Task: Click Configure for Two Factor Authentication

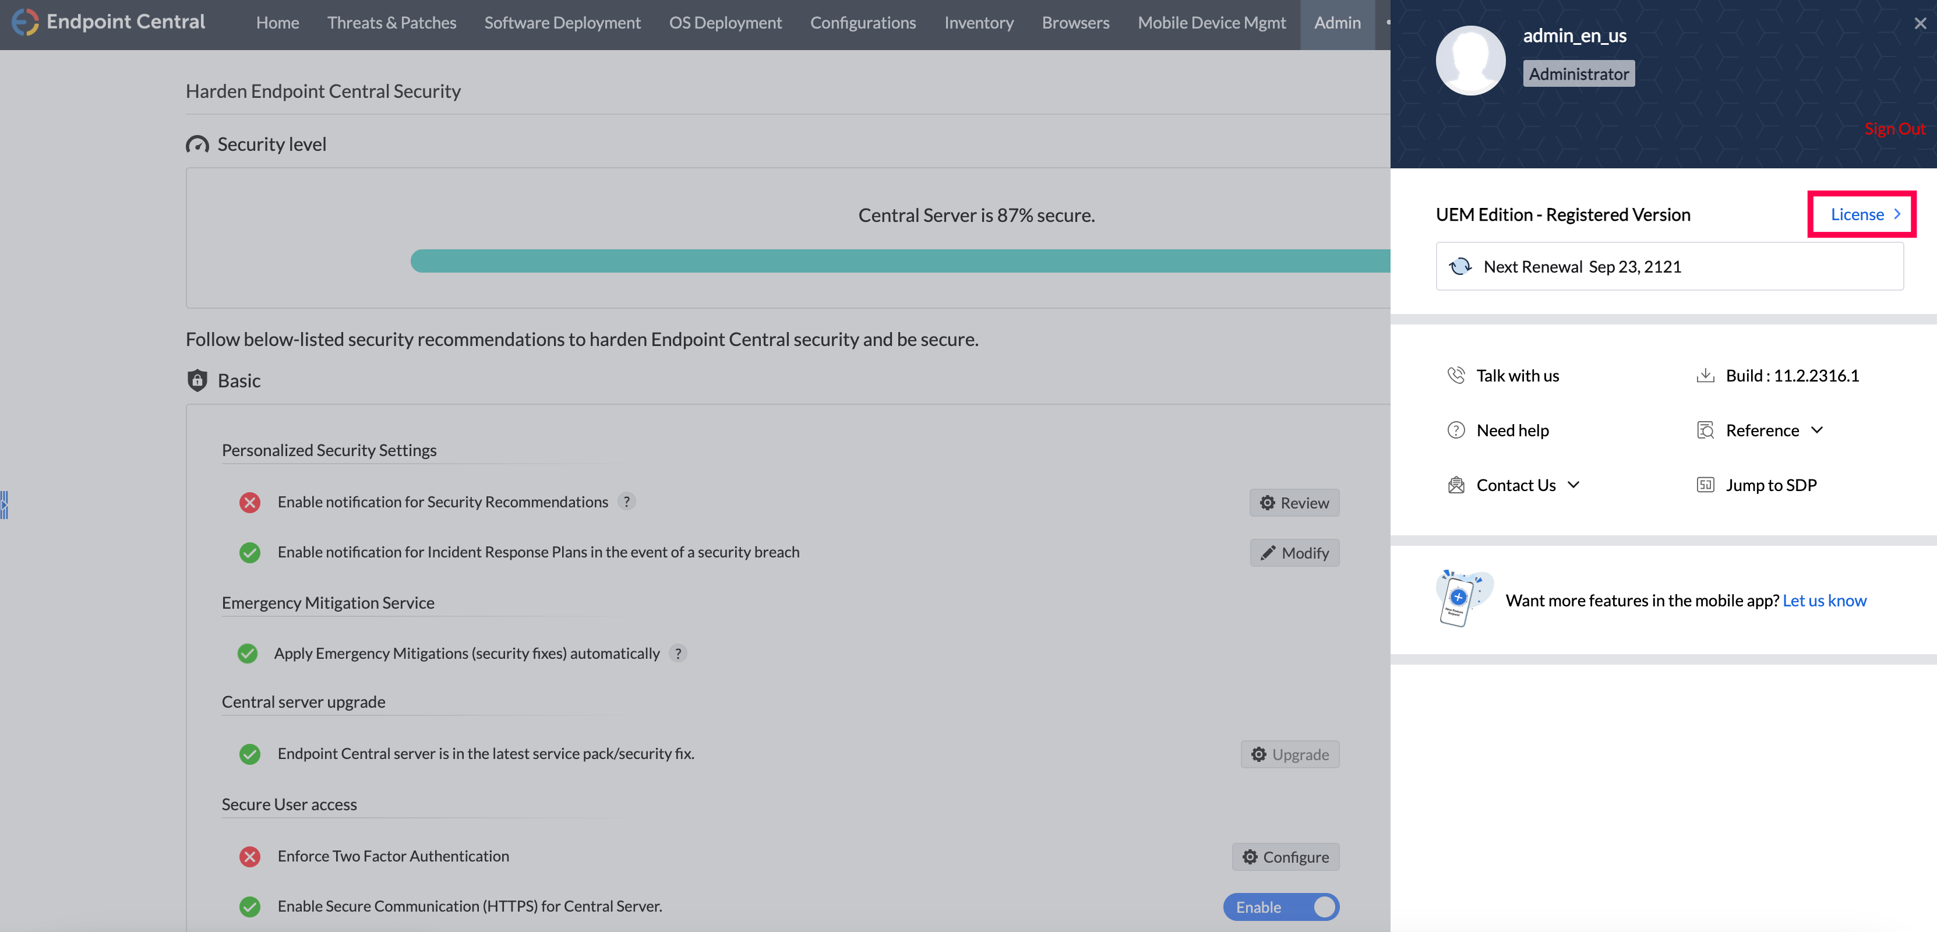Action: point(1285,857)
